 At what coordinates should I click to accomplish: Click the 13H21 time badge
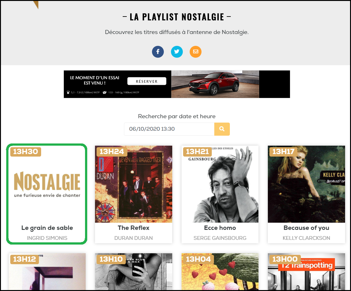tap(197, 152)
